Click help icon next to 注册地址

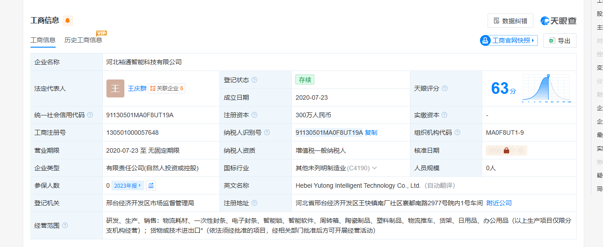pos(255,203)
